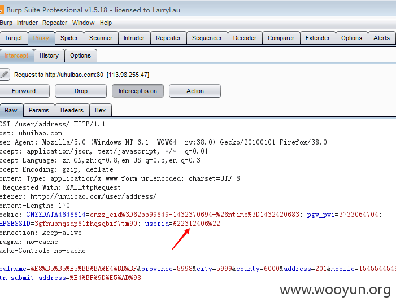Click the User-Agent header line

[x=163, y=142]
